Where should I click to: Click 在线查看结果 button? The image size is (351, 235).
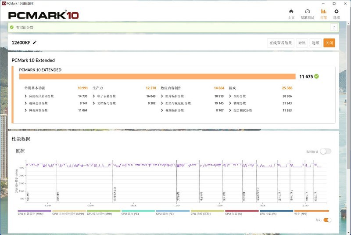pyautogui.click(x=280, y=43)
